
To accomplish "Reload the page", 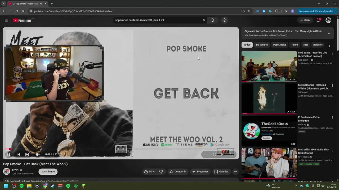I will coord(17,11).
